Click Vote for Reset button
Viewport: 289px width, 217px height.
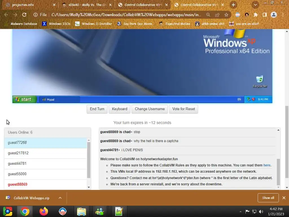coord(183,109)
